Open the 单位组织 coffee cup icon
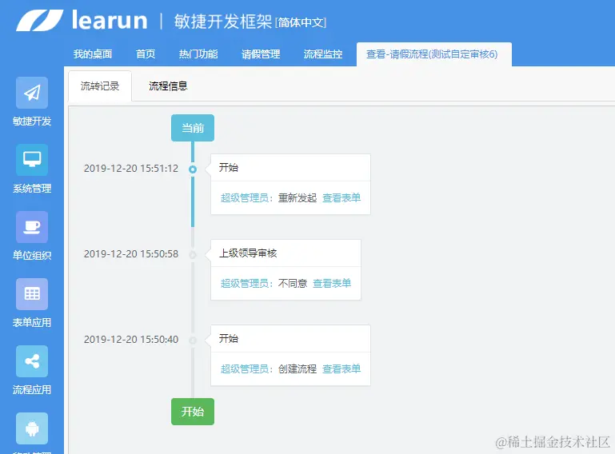Screen dimensions: 615x454 coord(32,227)
